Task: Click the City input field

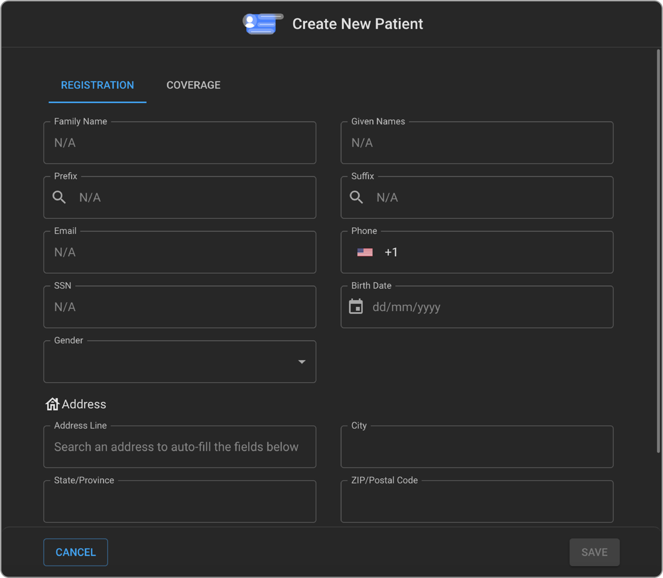Action: pyautogui.click(x=476, y=447)
